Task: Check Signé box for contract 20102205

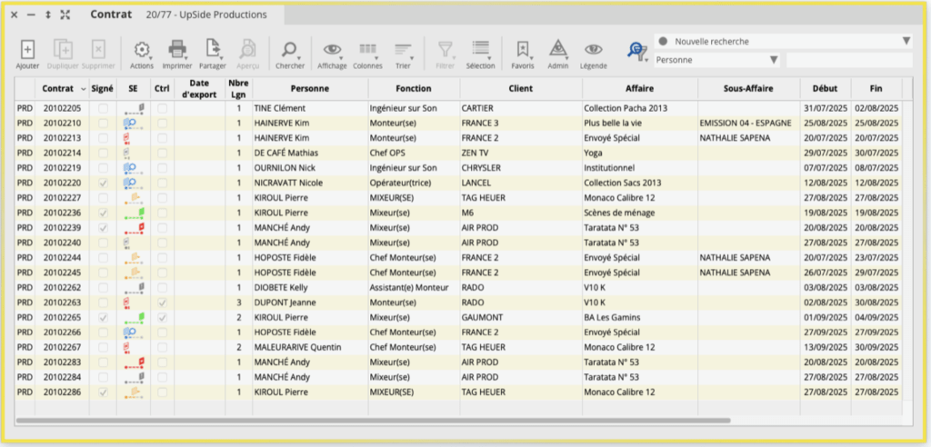Action: 103,108
